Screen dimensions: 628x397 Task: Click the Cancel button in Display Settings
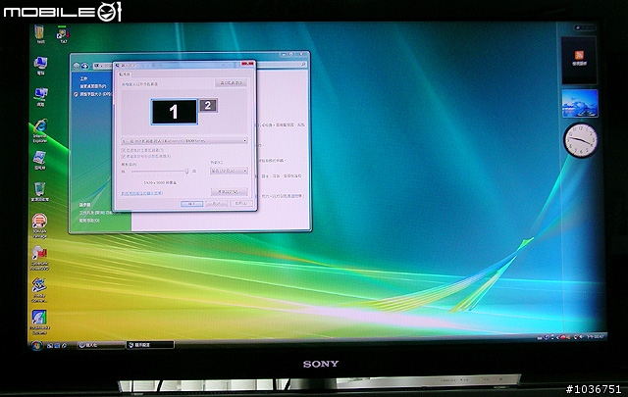217,204
